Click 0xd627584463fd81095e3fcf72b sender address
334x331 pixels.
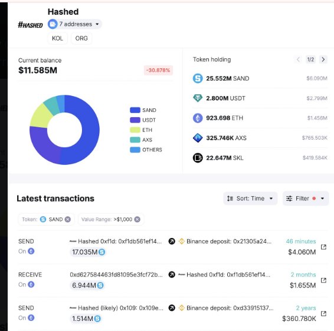[116, 274]
